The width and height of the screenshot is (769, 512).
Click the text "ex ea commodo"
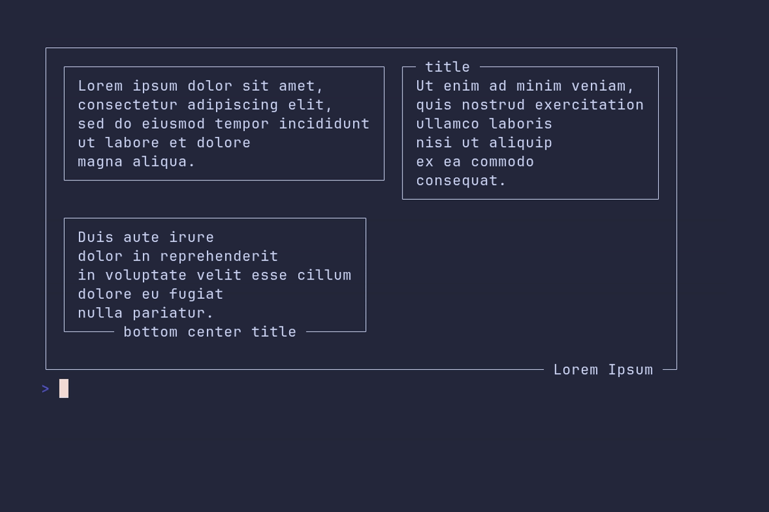[475, 161]
